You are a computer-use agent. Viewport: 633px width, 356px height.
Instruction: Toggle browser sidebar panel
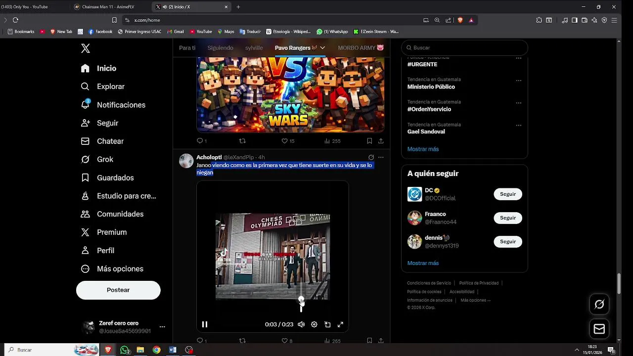pyautogui.click(x=574, y=20)
